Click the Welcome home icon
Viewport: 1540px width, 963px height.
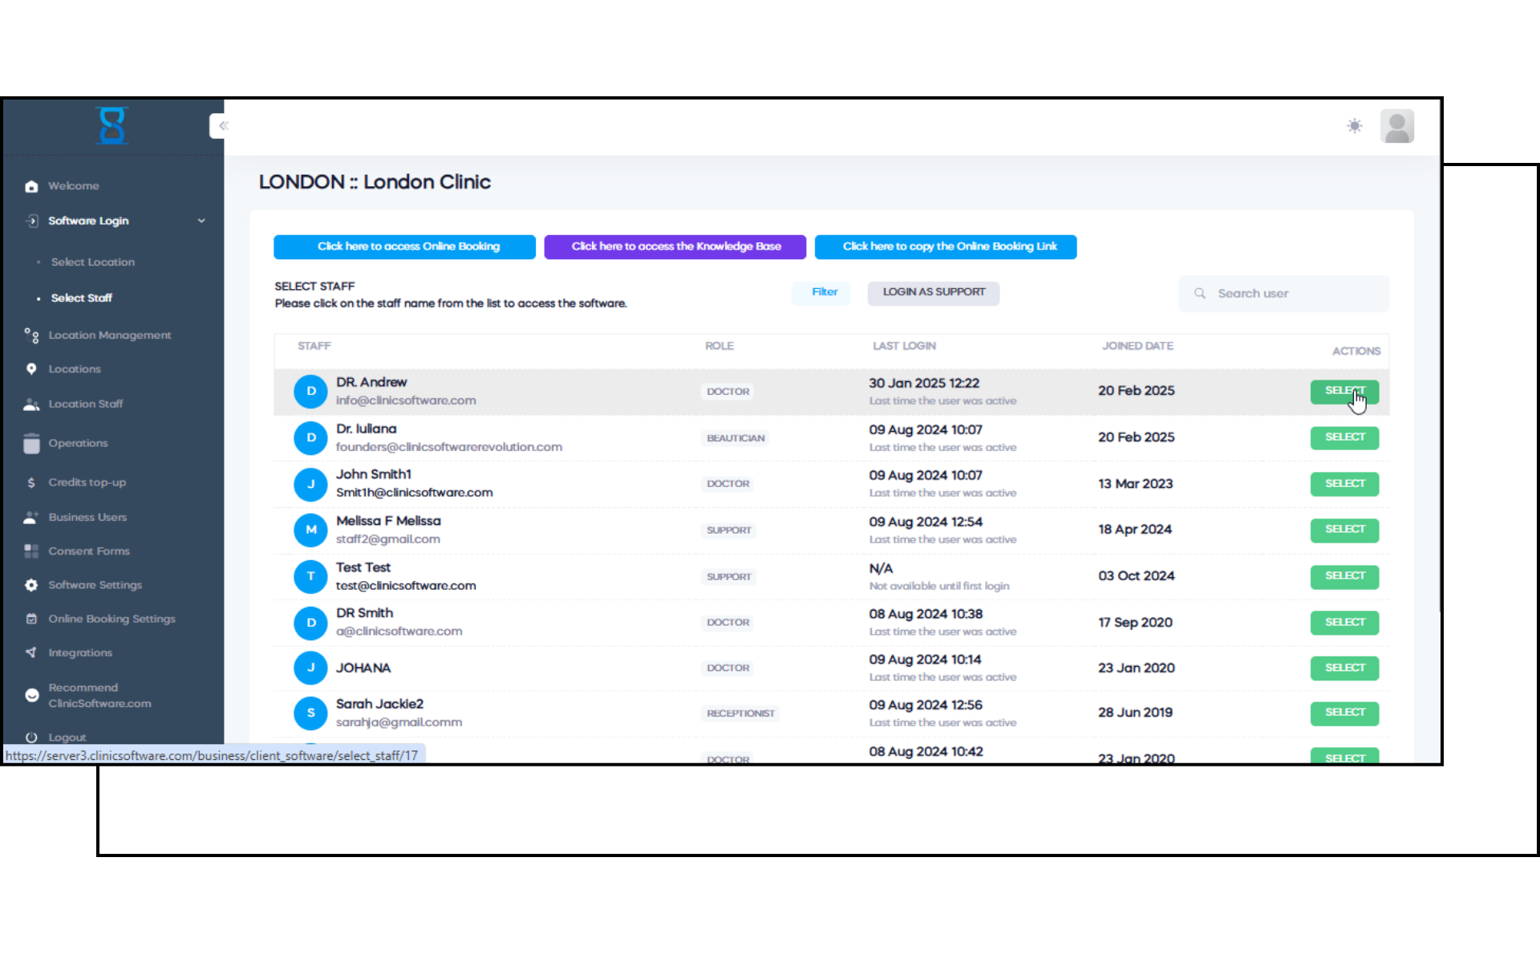click(31, 186)
